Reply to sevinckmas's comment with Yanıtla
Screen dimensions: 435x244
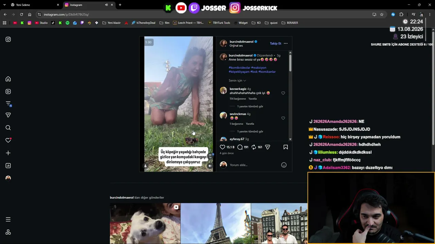250,124
